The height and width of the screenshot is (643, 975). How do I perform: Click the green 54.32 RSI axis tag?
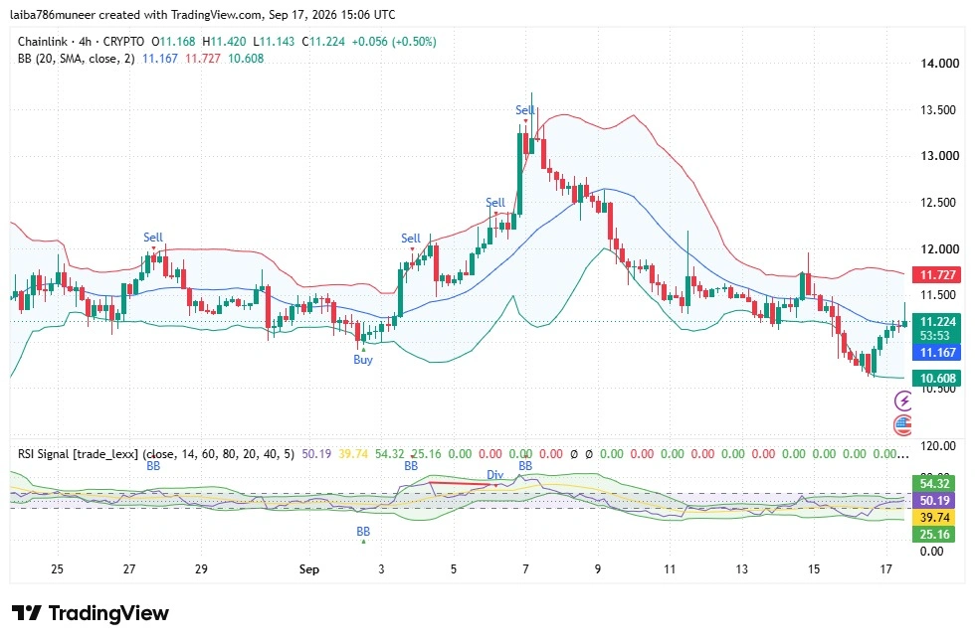point(934,483)
